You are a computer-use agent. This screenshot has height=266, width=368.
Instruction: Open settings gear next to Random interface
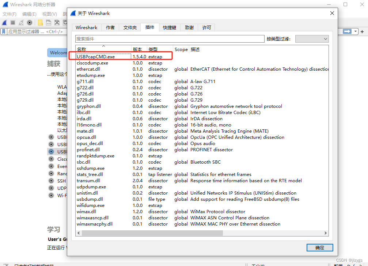(x=51, y=173)
